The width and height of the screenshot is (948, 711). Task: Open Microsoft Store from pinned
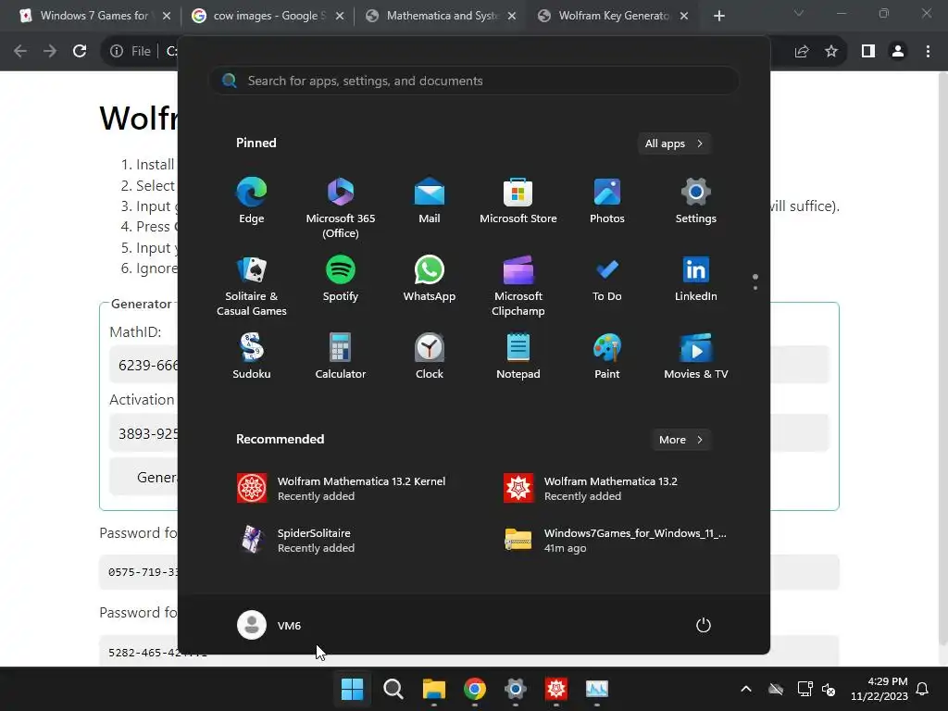point(518,201)
